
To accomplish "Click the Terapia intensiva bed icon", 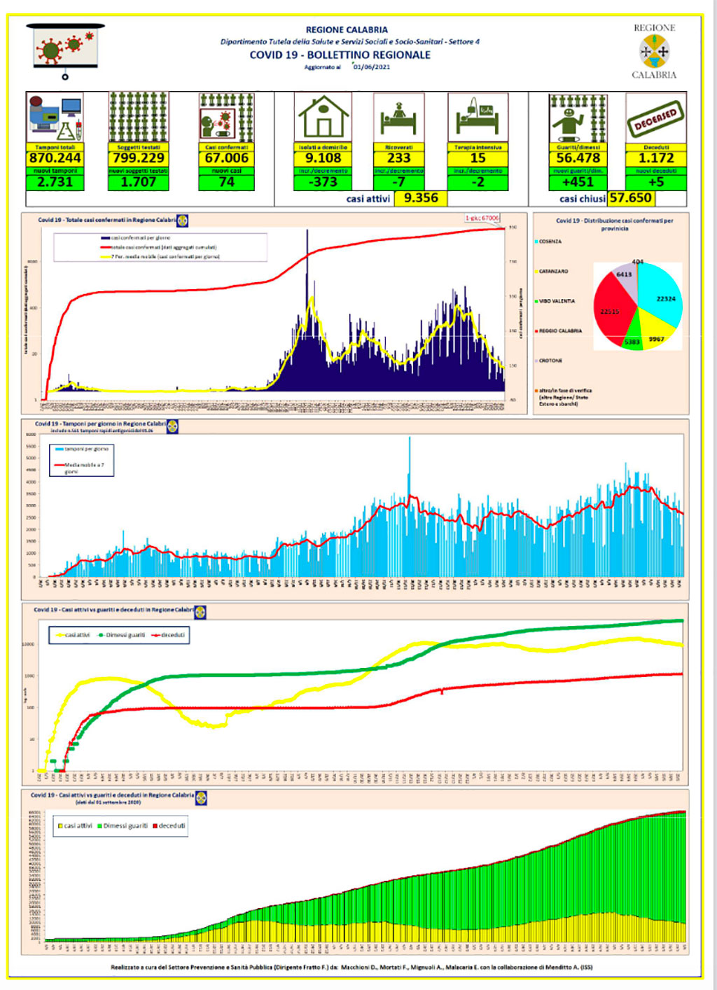I will click(478, 117).
